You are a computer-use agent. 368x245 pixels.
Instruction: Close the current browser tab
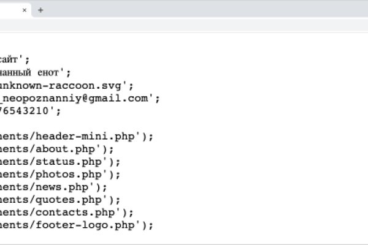[x=25, y=10]
